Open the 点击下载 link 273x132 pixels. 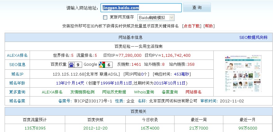(x=192, y=26)
